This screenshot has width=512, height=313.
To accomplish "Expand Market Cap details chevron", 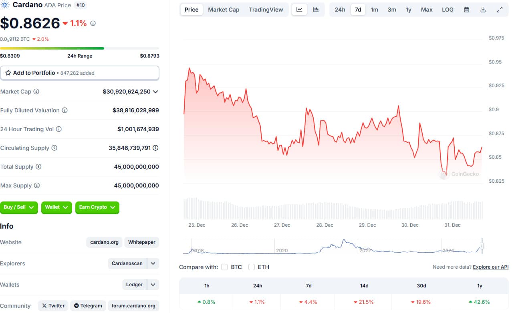I will click(155, 92).
